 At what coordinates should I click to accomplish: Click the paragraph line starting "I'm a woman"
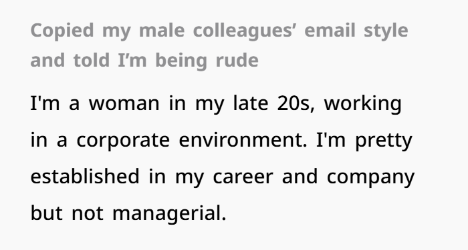[x=216, y=103]
